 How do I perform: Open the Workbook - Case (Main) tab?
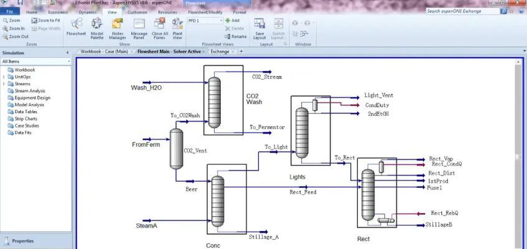(x=104, y=52)
